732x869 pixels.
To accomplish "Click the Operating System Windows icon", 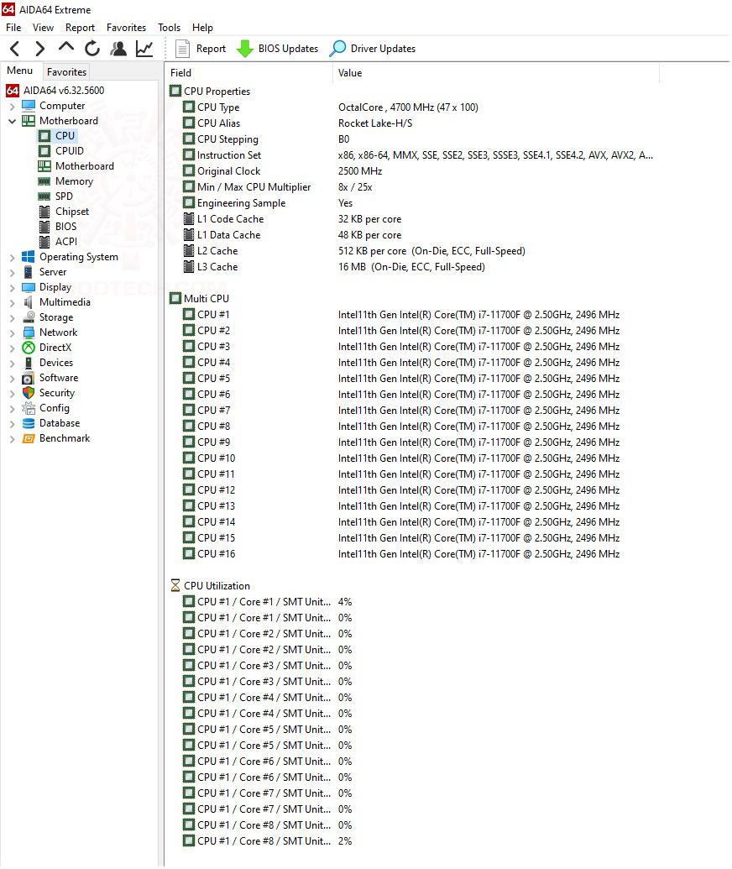I will coord(29,257).
